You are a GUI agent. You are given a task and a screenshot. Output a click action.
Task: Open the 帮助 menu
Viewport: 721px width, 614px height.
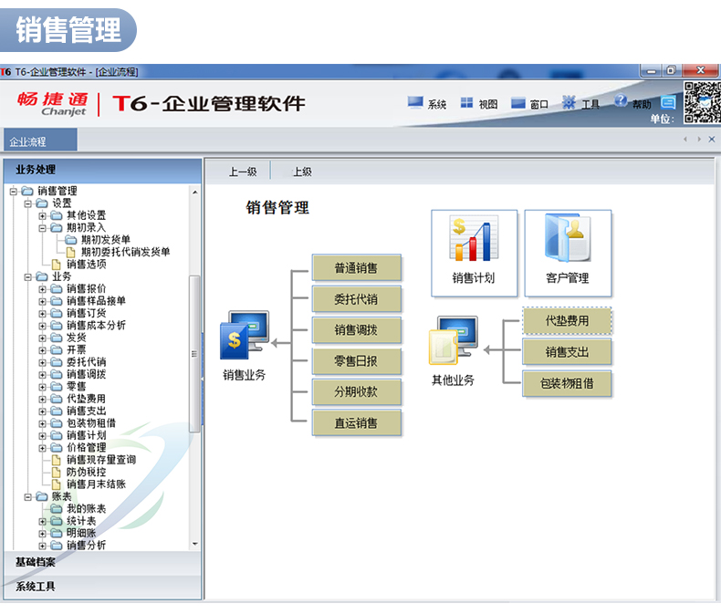(632, 103)
